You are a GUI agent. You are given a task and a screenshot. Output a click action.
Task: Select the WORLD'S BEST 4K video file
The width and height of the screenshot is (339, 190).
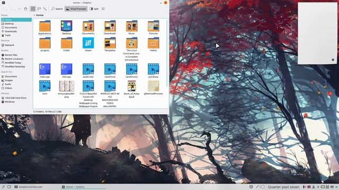[x=110, y=86]
